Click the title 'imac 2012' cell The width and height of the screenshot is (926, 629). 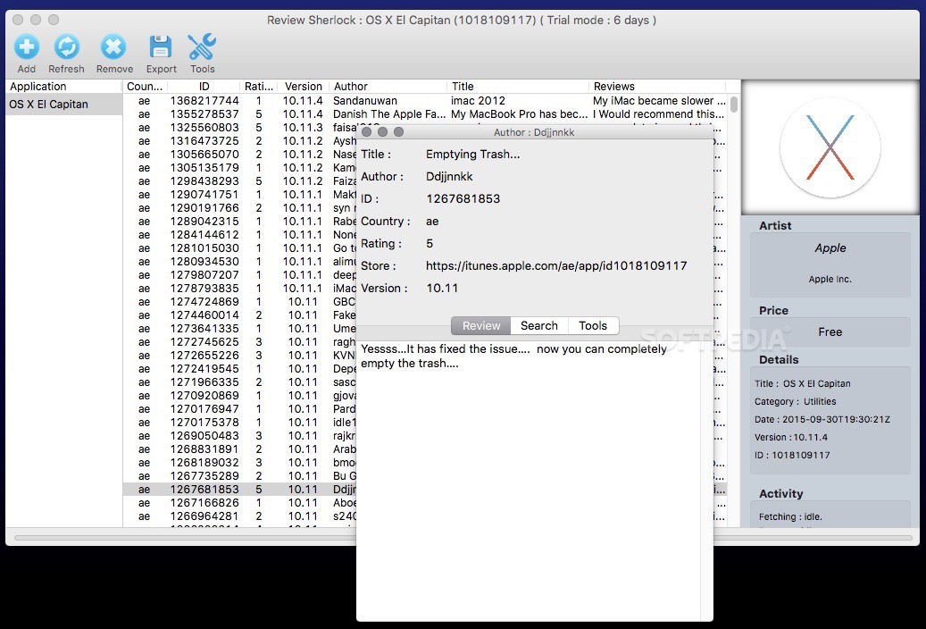(x=478, y=101)
